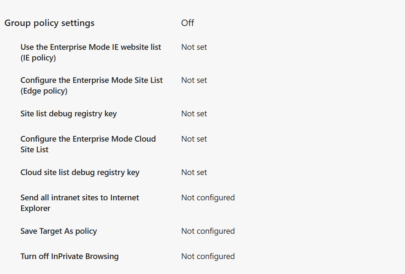Select Send all intranet sites to Internet Explorer
This screenshot has height=274, width=405.
(80, 203)
